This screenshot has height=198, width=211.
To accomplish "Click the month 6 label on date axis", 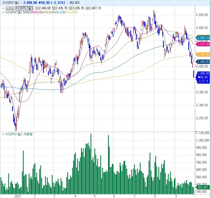I will pos(114,196).
